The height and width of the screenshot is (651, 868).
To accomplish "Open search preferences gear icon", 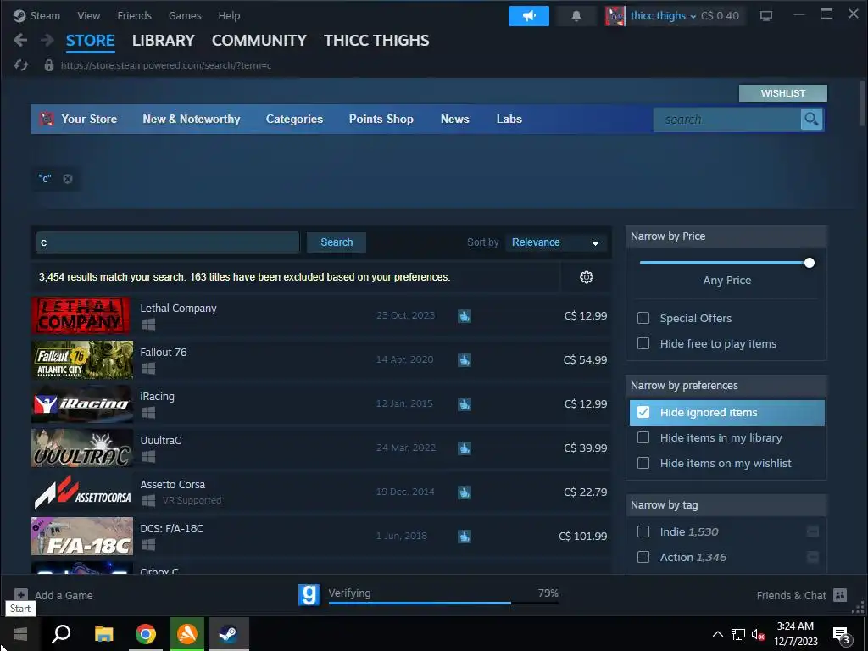I will coord(587,277).
